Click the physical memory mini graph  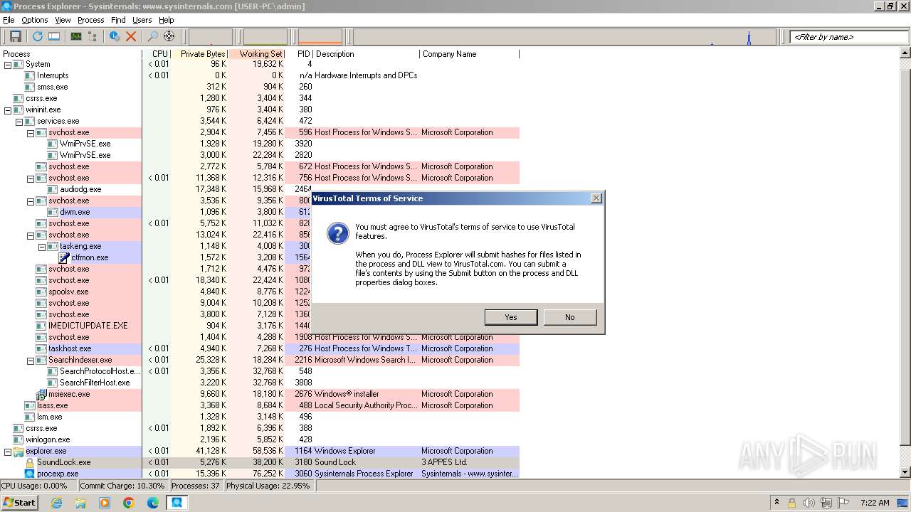[x=320, y=36]
